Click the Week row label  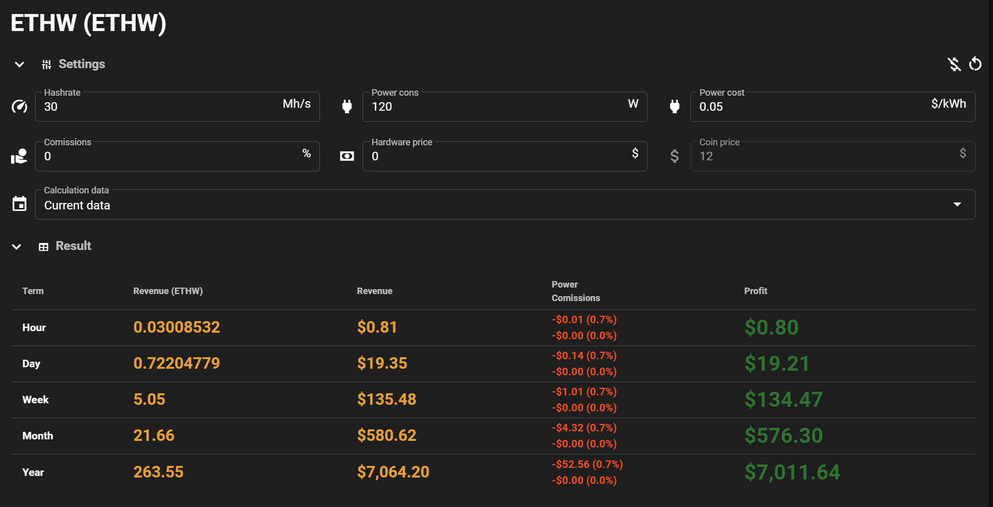click(x=36, y=400)
